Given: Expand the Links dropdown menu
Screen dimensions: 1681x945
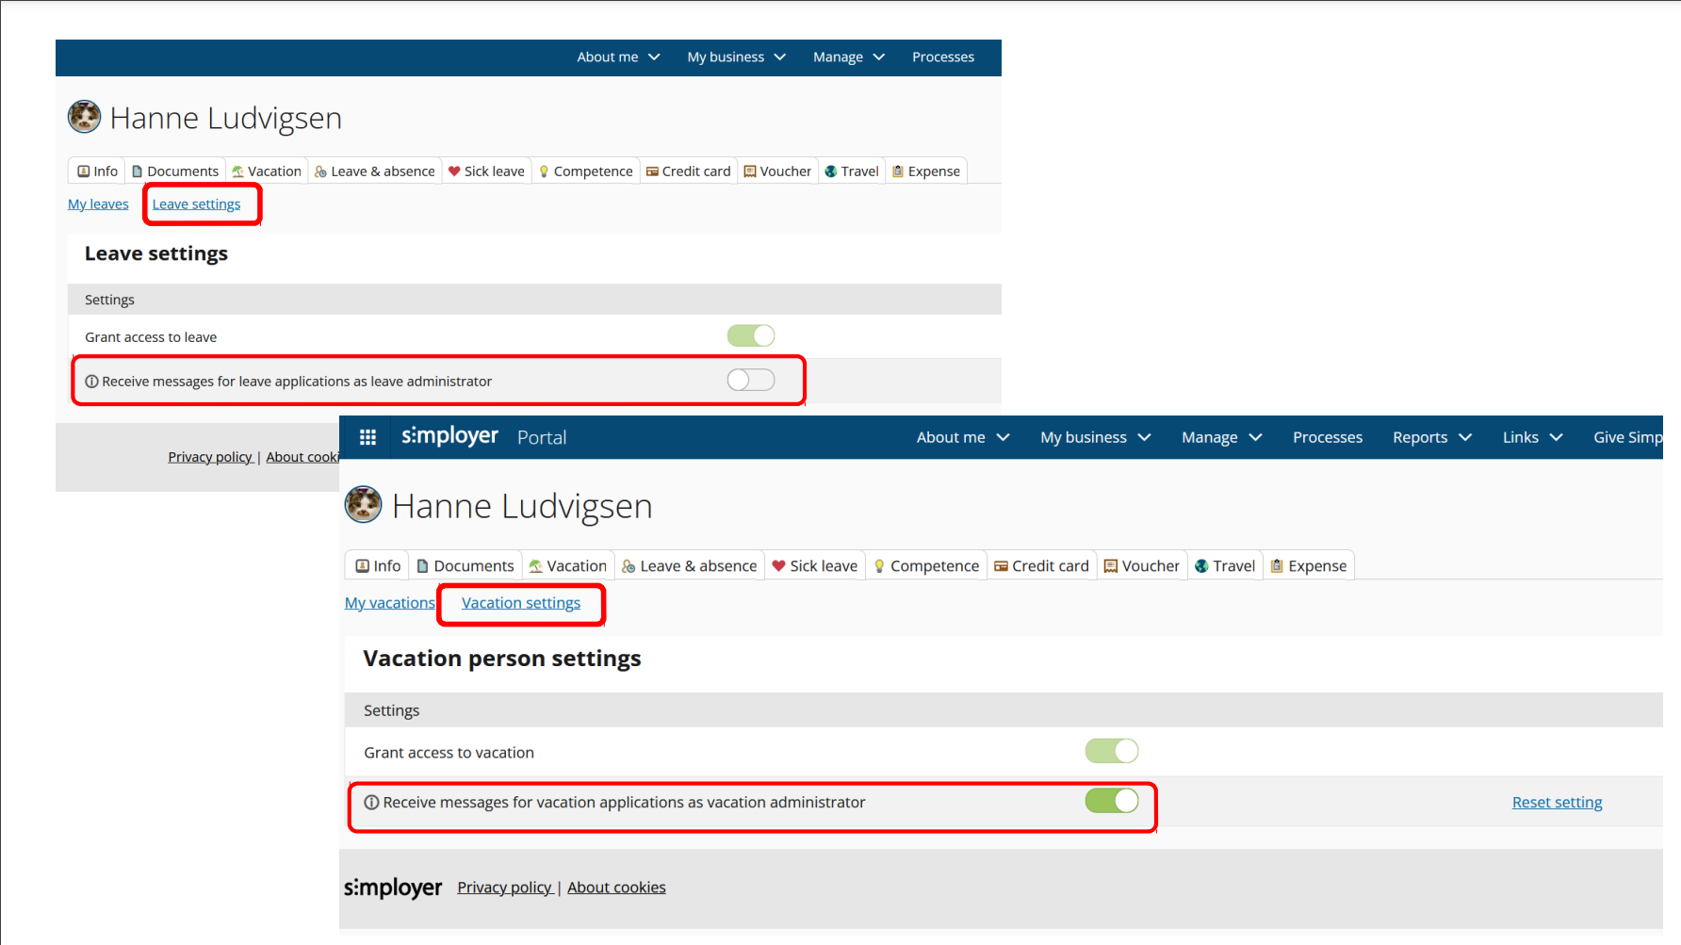Looking at the screenshot, I should click(1532, 437).
